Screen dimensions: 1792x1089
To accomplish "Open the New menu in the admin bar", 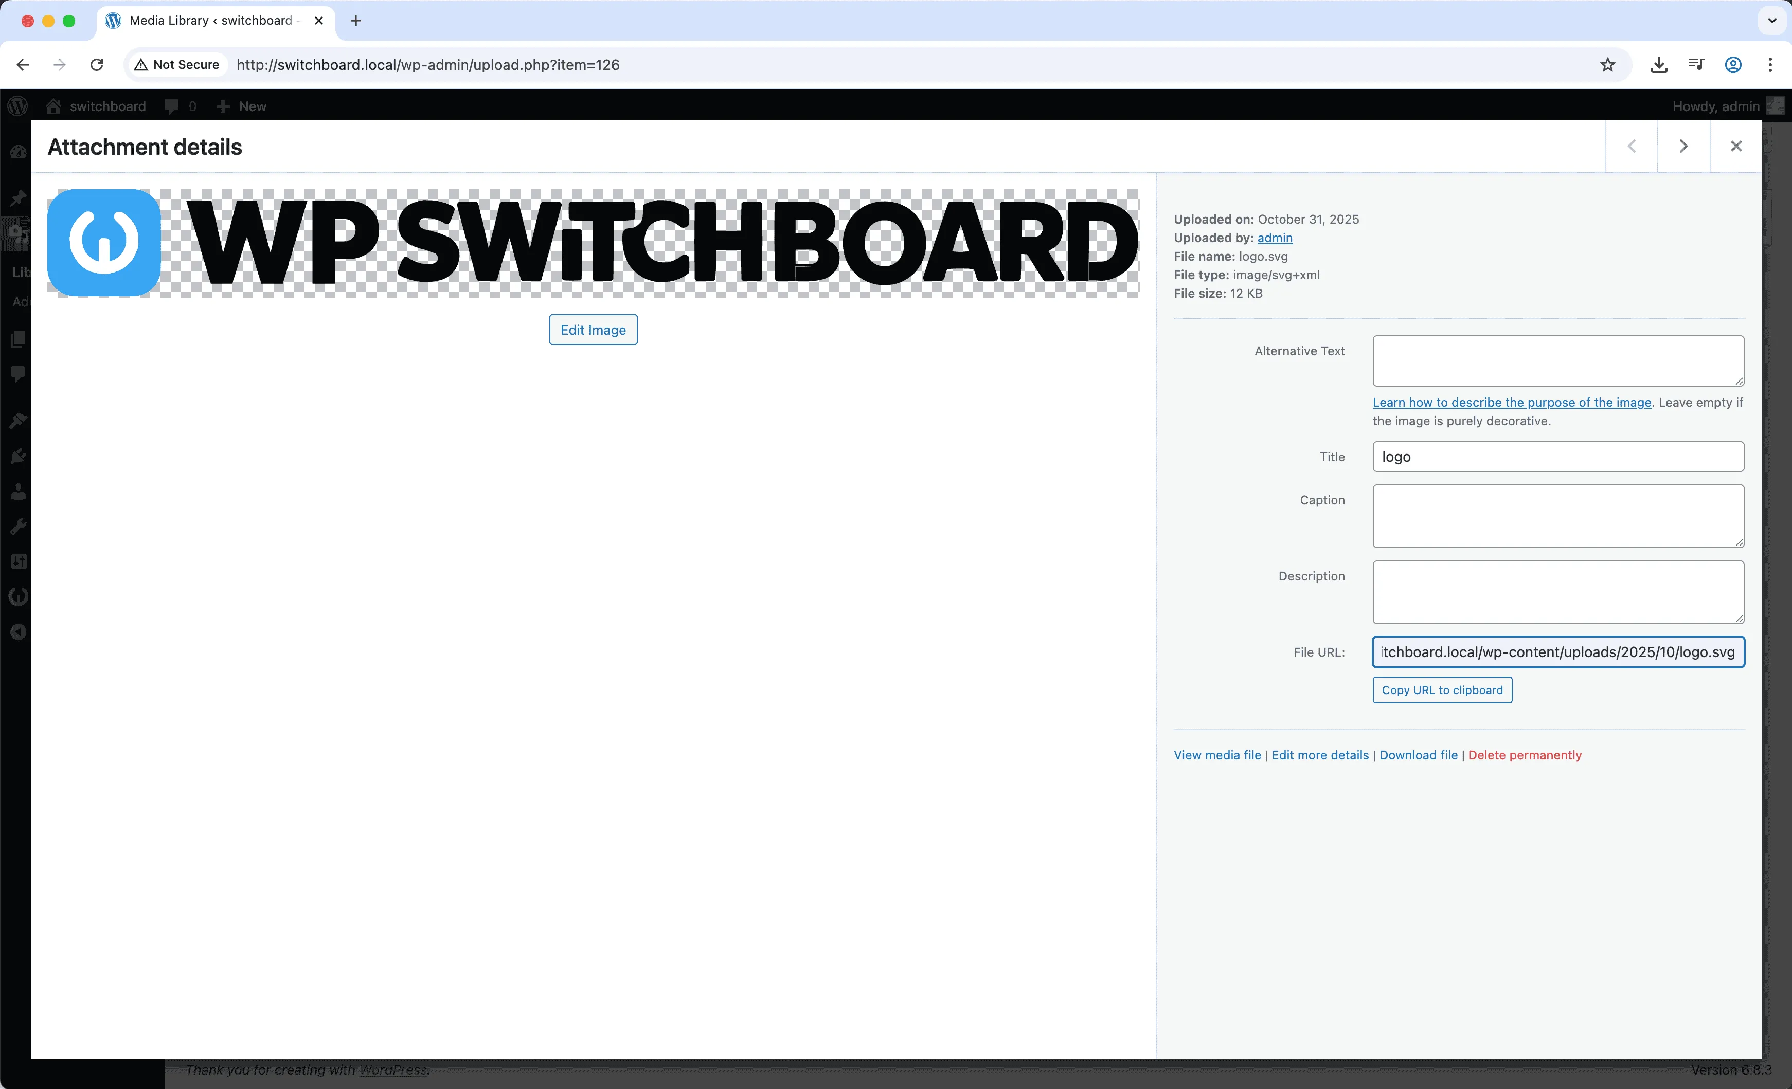I will click(x=241, y=106).
